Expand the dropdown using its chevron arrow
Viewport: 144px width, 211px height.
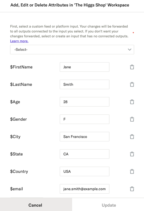point(130,50)
